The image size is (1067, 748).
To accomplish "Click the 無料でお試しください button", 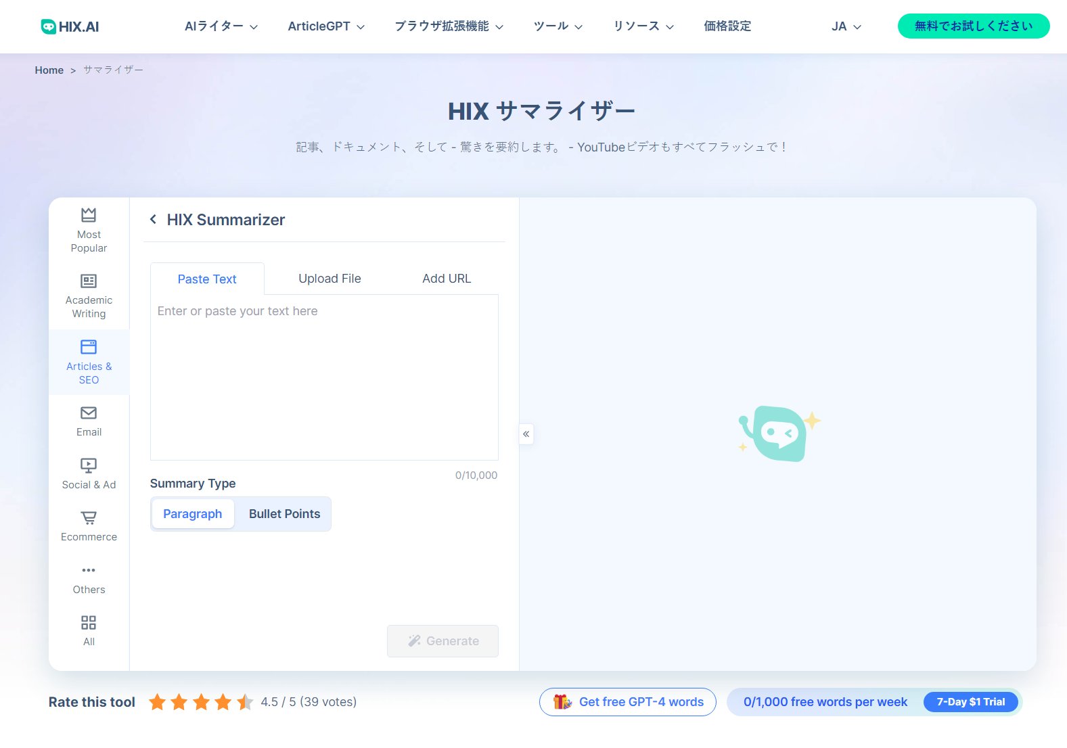I will (974, 26).
